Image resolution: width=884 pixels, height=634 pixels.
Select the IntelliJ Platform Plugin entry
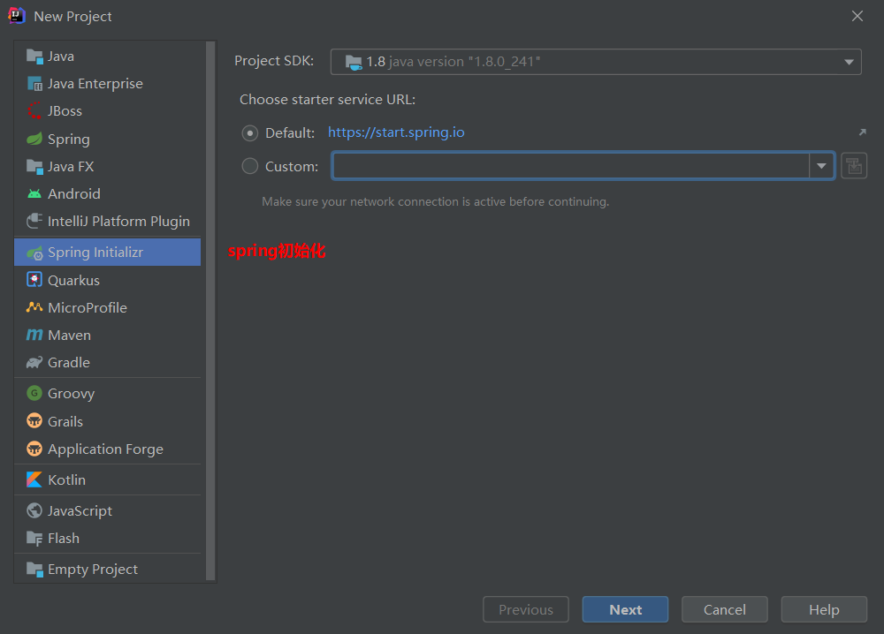click(x=107, y=221)
